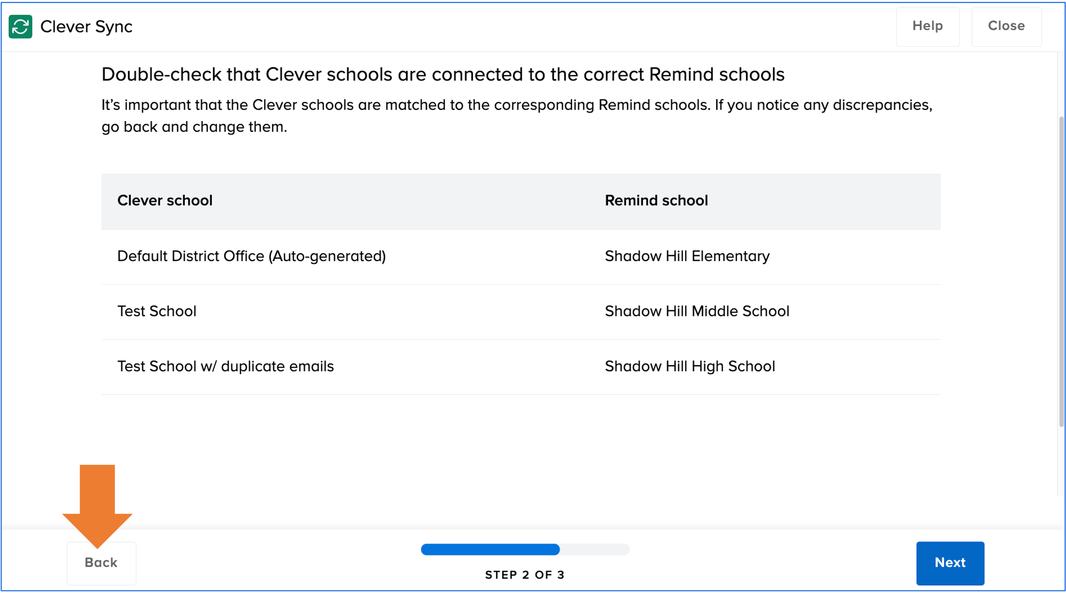This screenshot has width=1066, height=593.
Task: Select the Shadow Hill Middle School cell
Action: (697, 311)
